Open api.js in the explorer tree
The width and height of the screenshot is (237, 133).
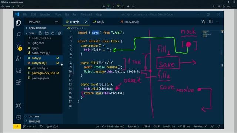[x=35, y=48]
